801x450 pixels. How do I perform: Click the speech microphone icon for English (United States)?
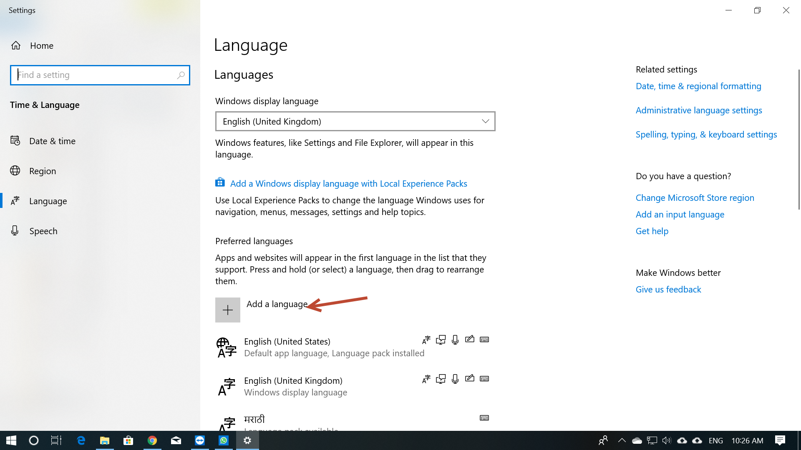tap(455, 340)
